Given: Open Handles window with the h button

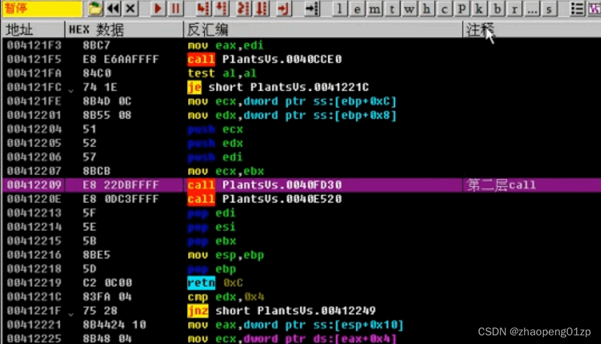Looking at the screenshot, I should (427, 9).
